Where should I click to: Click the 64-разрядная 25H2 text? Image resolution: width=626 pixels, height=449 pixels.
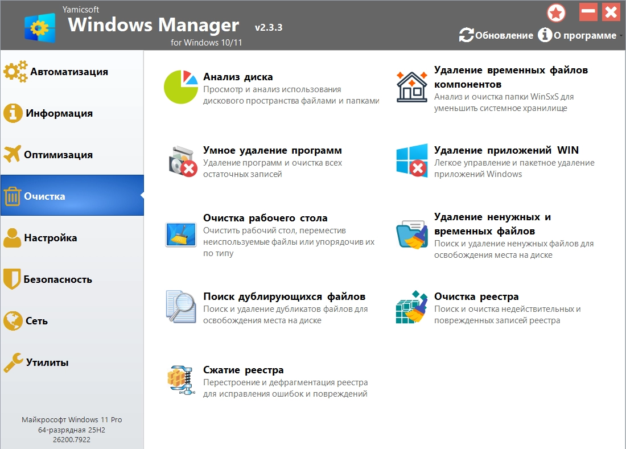click(72, 430)
